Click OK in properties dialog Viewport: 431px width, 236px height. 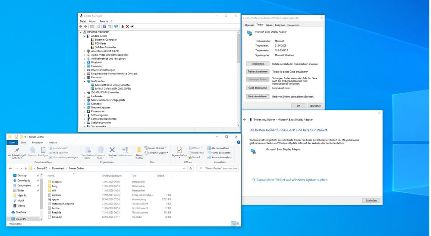(299, 106)
